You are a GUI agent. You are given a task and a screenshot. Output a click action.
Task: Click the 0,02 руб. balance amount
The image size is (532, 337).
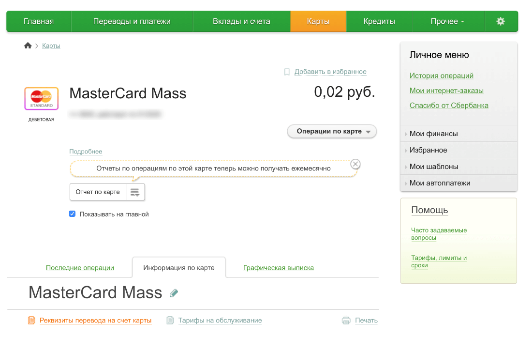point(345,92)
